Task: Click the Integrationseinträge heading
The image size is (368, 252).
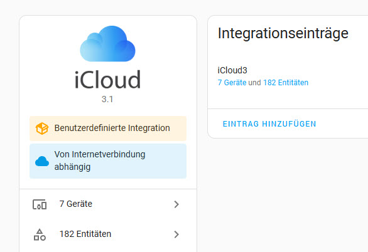Action: tap(283, 33)
